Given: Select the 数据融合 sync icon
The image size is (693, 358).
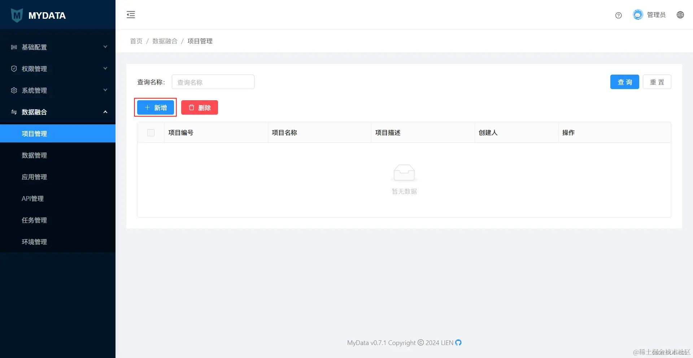Looking at the screenshot, I should [13, 112].
